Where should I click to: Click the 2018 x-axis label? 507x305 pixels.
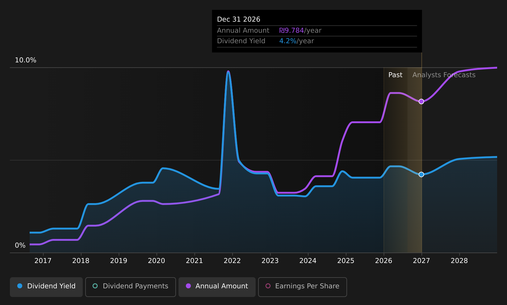tap(81, 261)
